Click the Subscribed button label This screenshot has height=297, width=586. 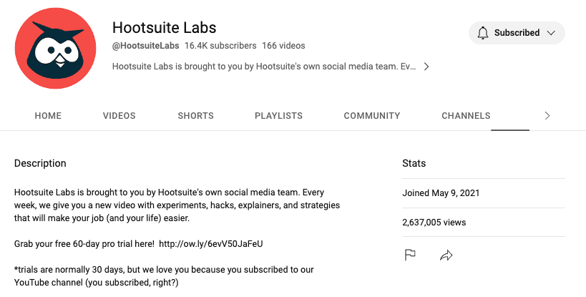517,33
